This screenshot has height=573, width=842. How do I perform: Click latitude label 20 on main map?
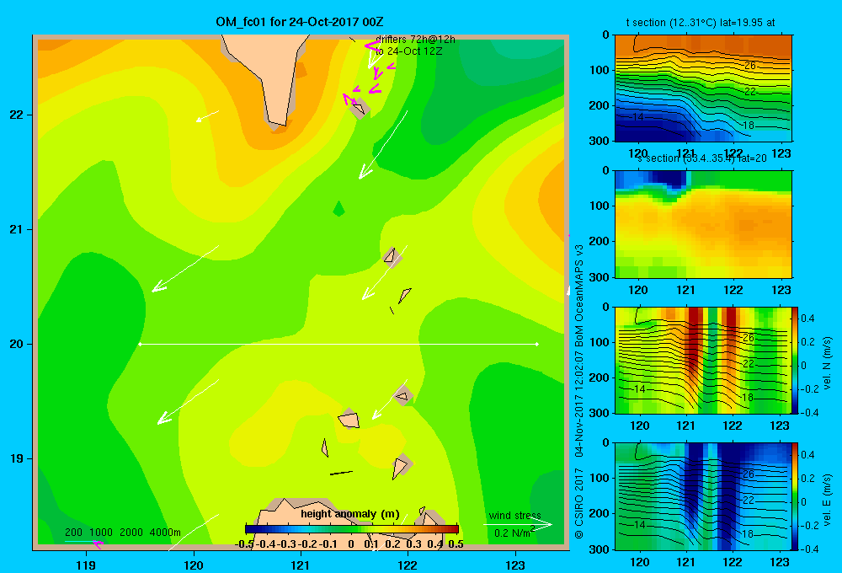tap(17, 344)
